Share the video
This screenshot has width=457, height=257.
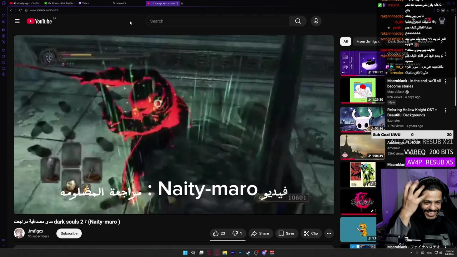click(x=260, y=233)
